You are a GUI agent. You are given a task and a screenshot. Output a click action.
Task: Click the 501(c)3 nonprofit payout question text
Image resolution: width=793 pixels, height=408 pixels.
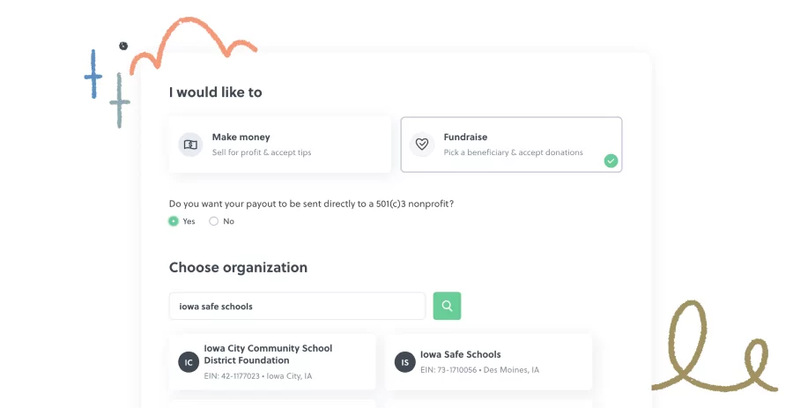point(312,204)
